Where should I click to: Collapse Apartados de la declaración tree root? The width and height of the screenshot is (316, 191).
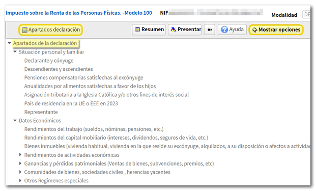point(9,43)
